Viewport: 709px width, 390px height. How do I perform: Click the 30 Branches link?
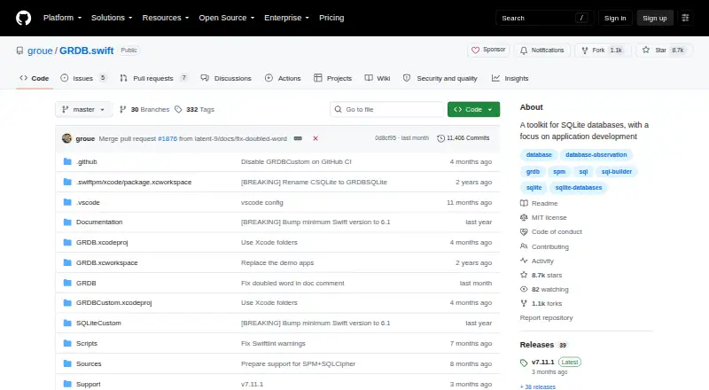tap(144, 110)
